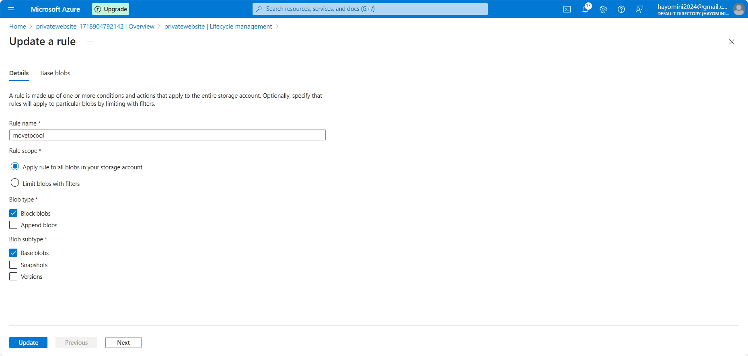Click the hayomini2024 account name
This screenshot has height=356, width=748.
[x=693, y=6]
